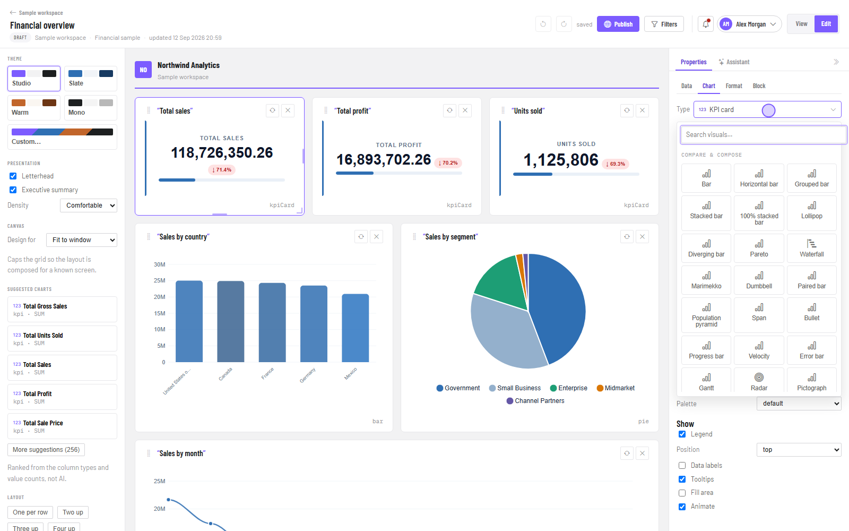Open the Block tab

[759, 86]
